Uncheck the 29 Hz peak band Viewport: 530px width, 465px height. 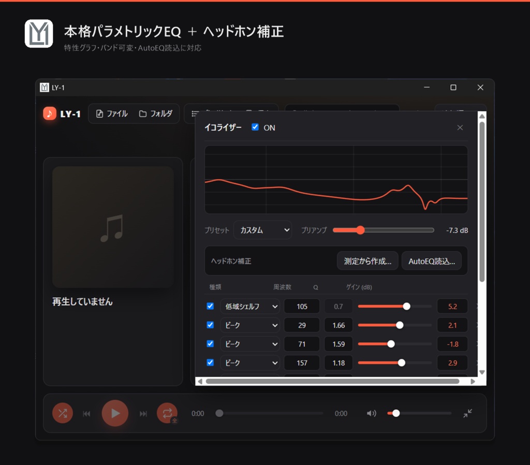[210, 325]
